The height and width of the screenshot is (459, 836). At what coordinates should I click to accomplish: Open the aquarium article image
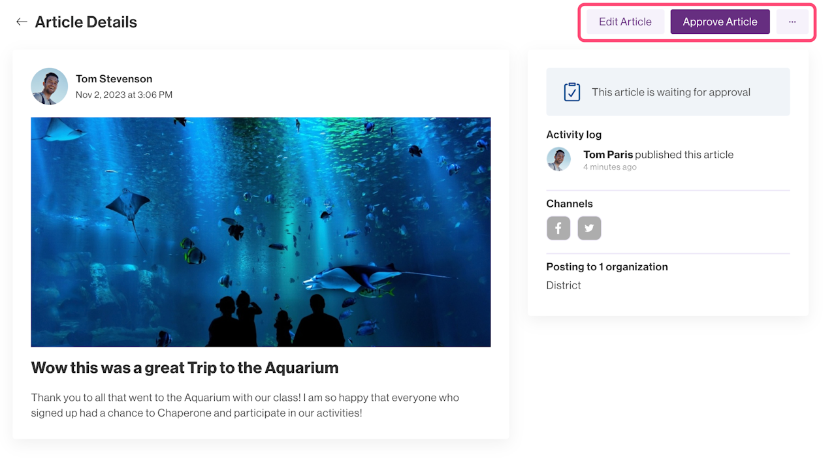[x=261, y=232]
